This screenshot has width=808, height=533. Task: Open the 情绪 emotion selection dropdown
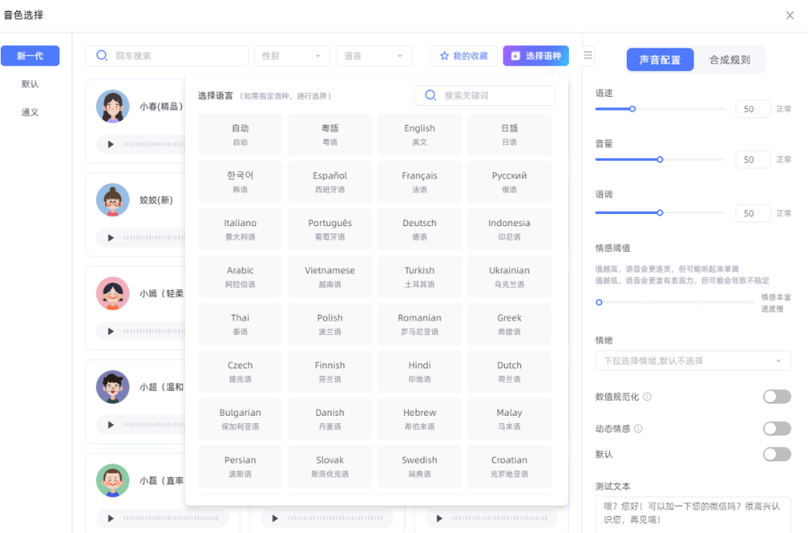click(692, 361)
